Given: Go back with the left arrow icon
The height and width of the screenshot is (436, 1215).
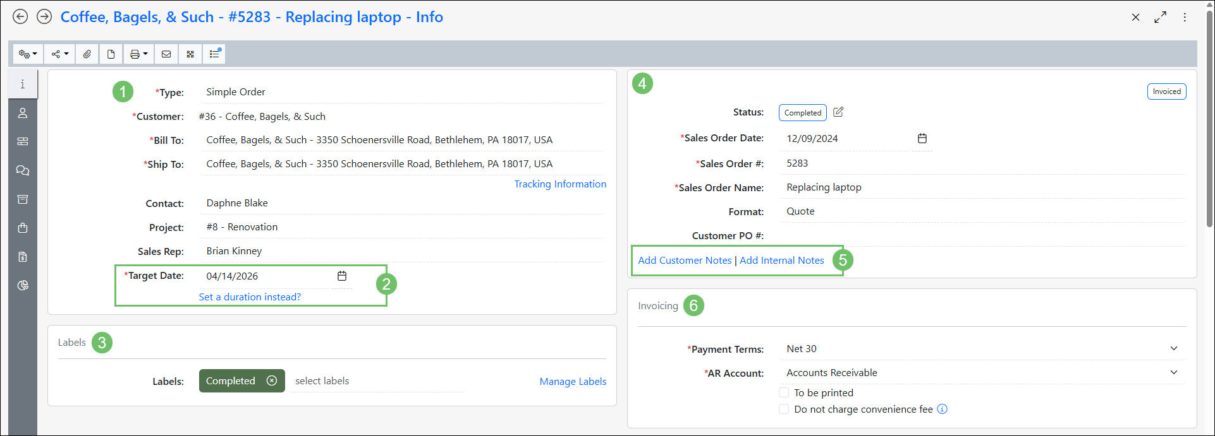Looking at the screenshot, I should point(20,17).
